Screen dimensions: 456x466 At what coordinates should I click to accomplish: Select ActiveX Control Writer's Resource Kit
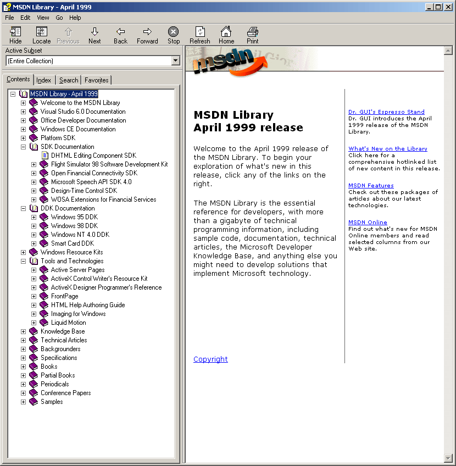coord(99,279)
